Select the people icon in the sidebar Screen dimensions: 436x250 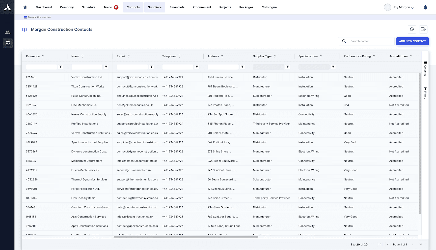point(8,32)
